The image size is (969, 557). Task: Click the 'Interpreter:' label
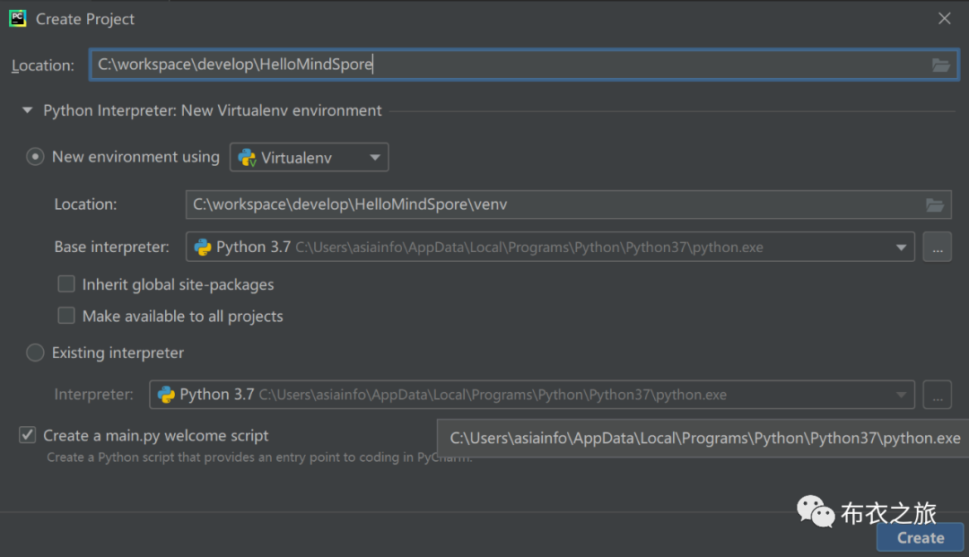click(94, 395)
